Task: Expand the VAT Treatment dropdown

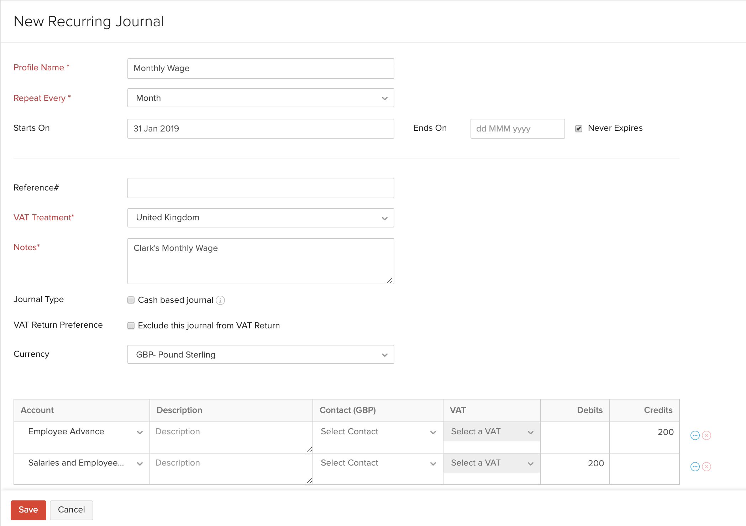Action: point(261,218)
